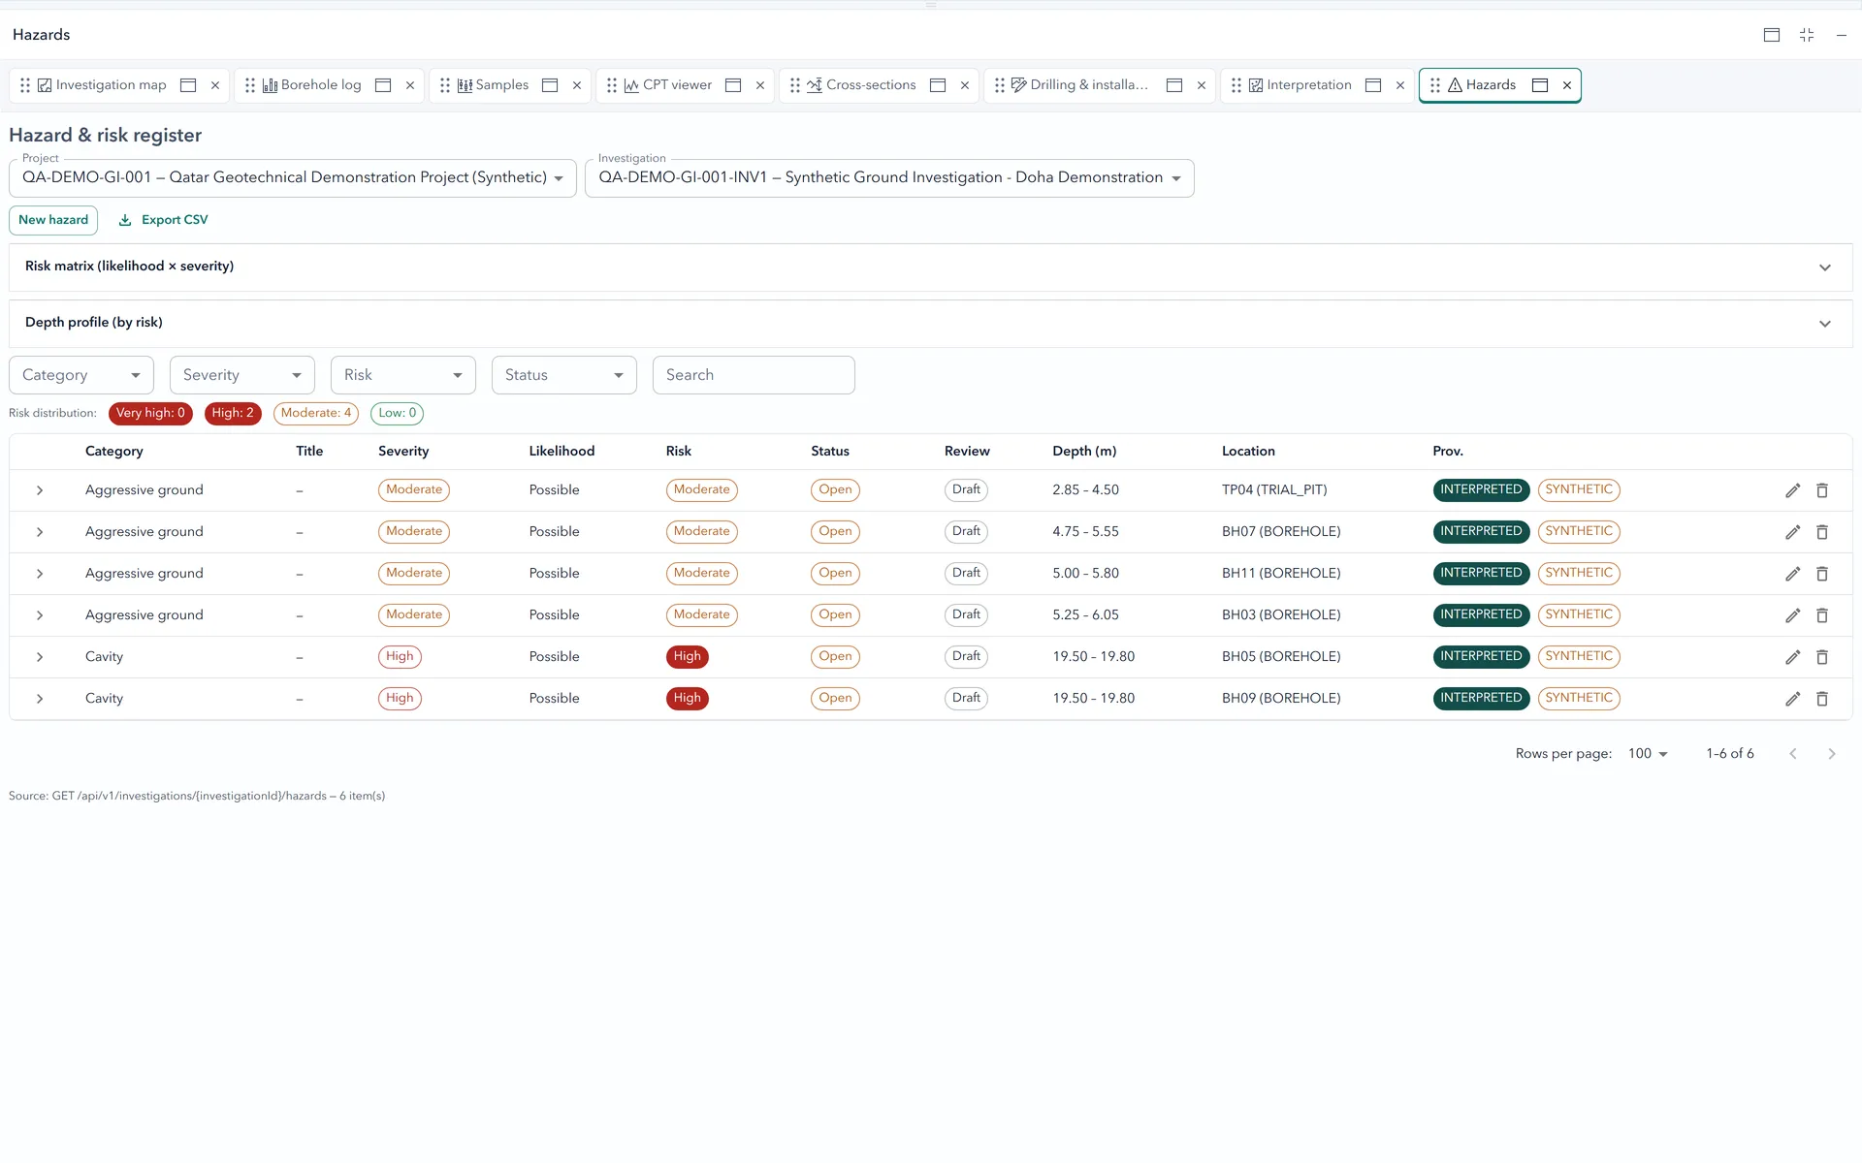Expand the TP04 Aggressive ground row
Image resolution: width=1862 pixels, height=1163 pixels.
tap(40, 490)
